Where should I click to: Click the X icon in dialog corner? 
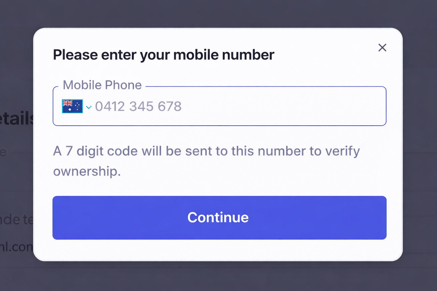coord(382,47)
